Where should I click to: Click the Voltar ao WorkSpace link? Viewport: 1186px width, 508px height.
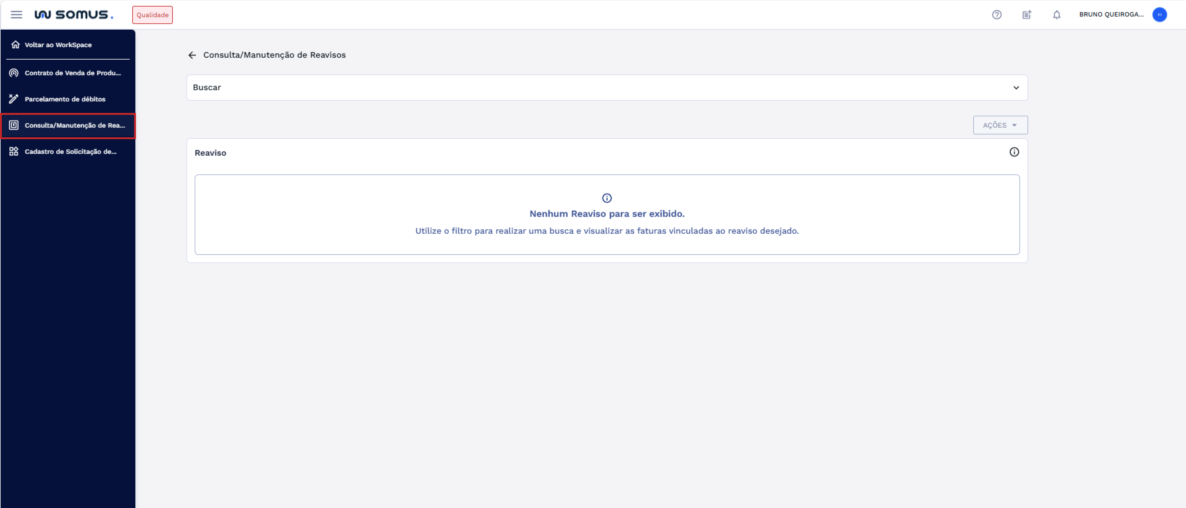point(58,45)
